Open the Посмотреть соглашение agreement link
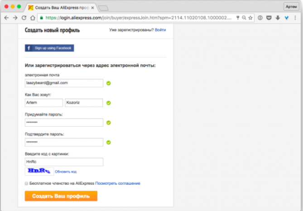 point(118,183)
